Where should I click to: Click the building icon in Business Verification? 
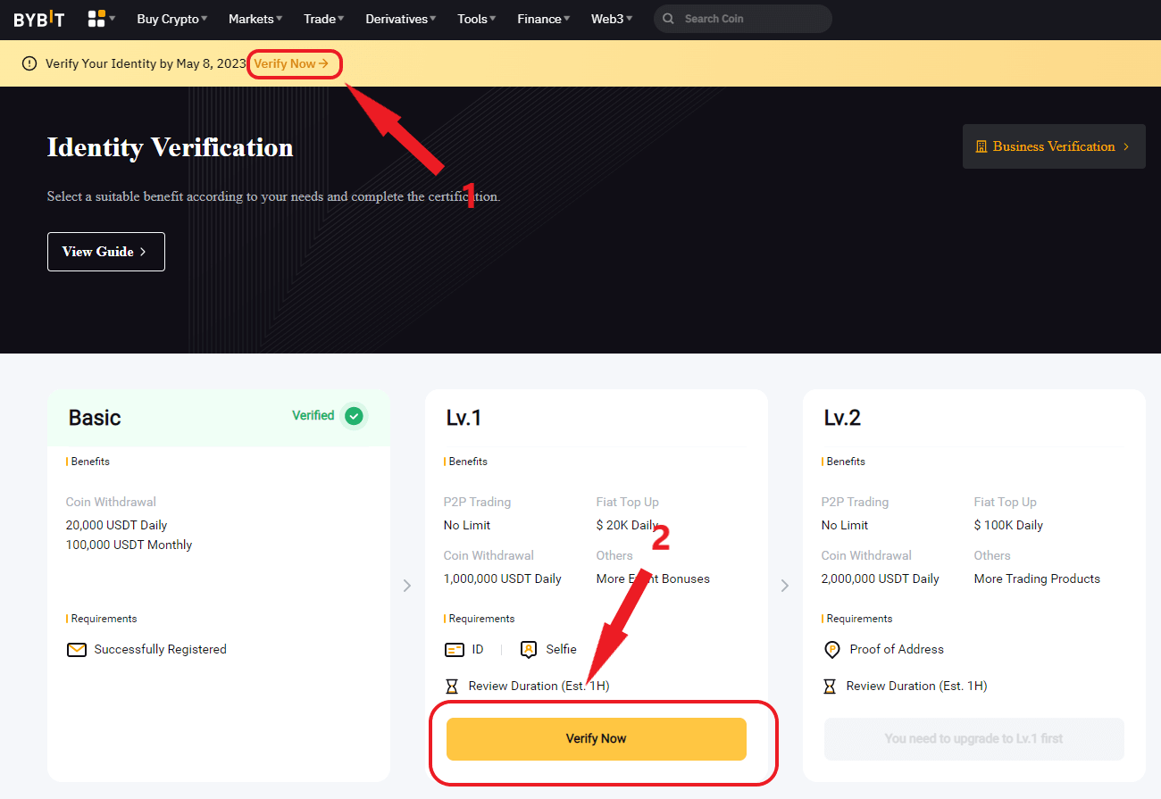click(981, 146)
